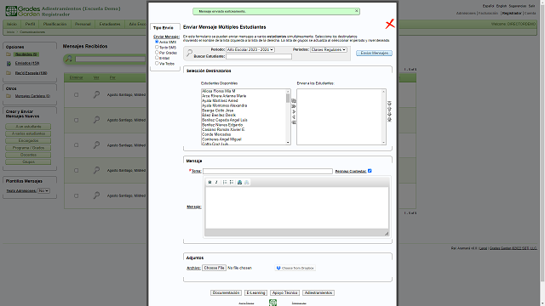Open the Inicio menu in background navbar
Viewport: 545px width, 306px height.
[x=12, y=24]
